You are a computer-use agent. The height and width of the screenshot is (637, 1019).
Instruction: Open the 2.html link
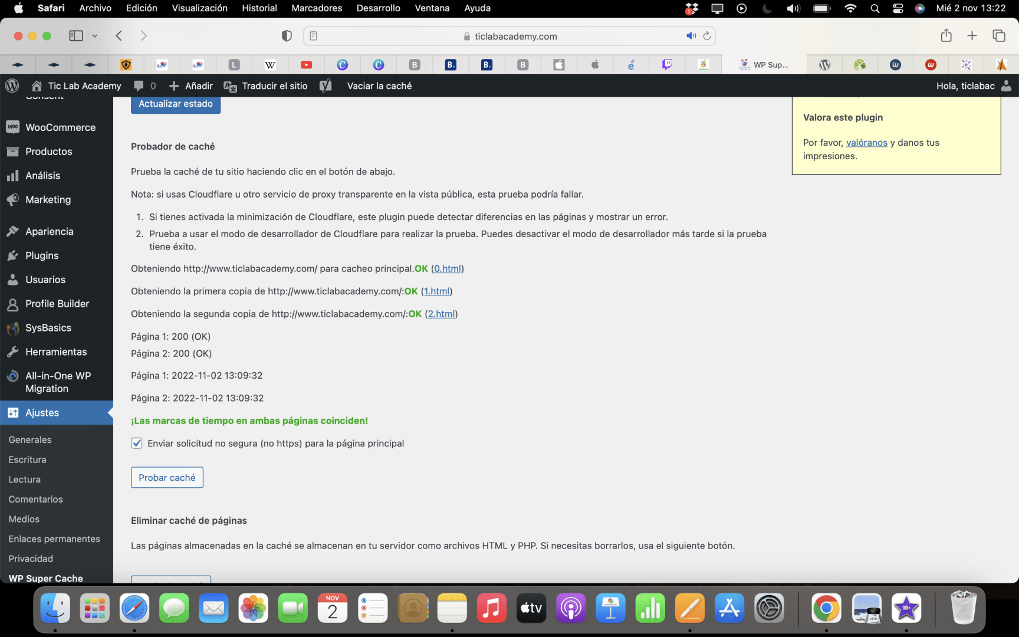[x=441, y=314]
